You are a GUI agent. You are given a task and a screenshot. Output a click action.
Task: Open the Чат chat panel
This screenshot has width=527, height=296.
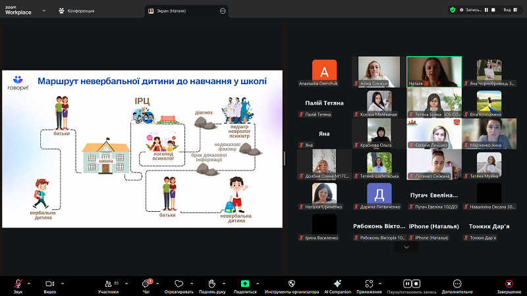click(x=146, y=283)
